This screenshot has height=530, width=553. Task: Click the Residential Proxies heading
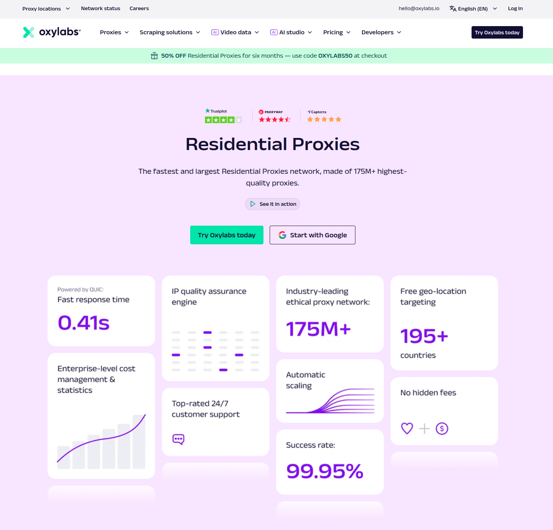point(272,144)
